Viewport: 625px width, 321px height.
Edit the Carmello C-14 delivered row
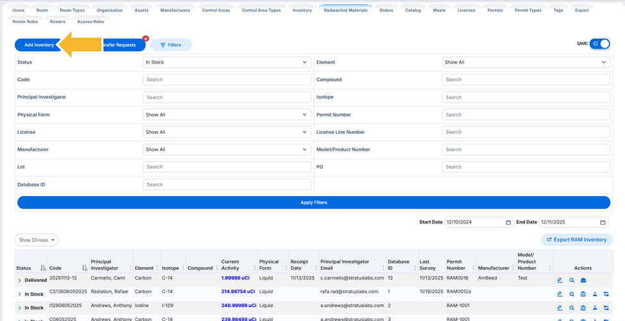[x=560, y=281]
